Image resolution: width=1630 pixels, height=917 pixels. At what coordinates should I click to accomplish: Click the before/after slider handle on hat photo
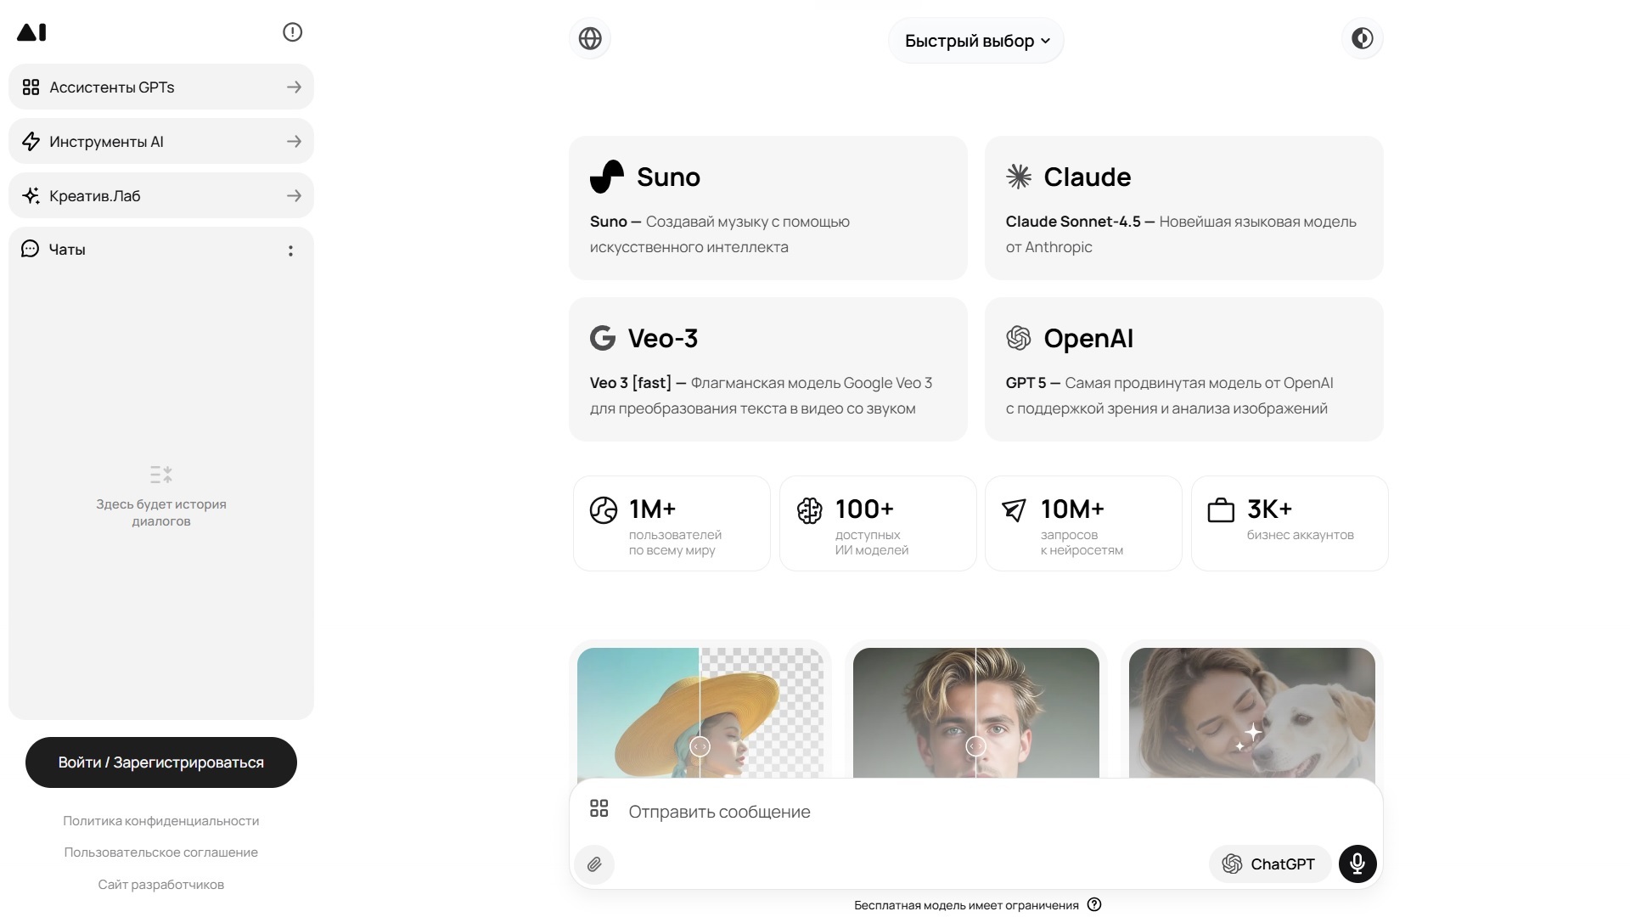coord(700,746)
